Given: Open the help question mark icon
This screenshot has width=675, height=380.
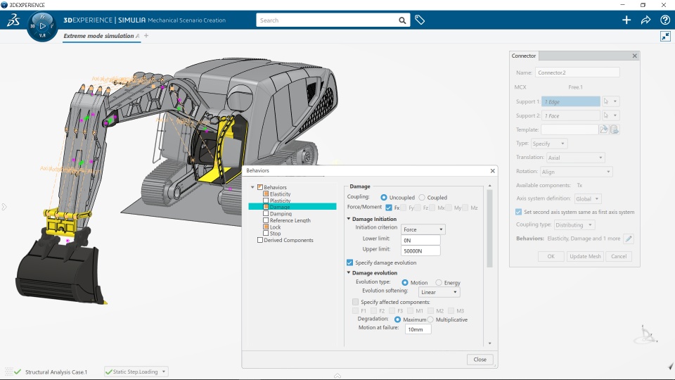Looking at the screenshot, I should pyautogui.click(x=664, y=20).
